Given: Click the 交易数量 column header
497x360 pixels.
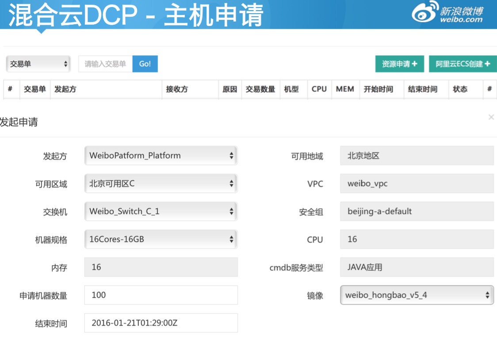Looking at the screenshot, I should coord(260,89).
